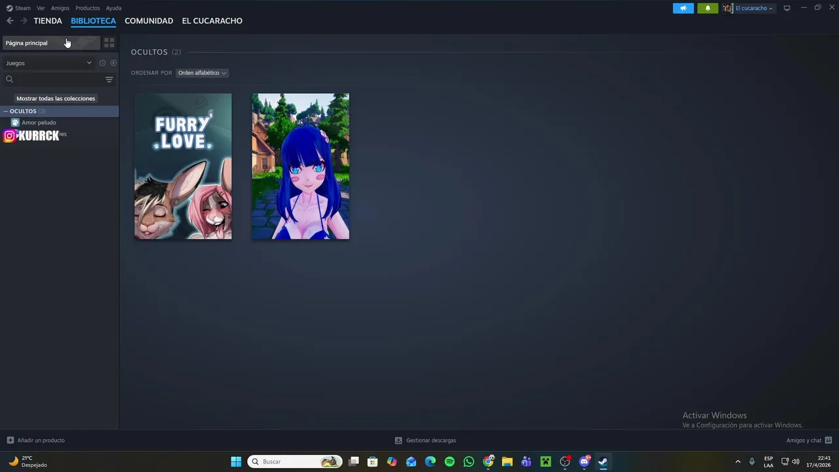
Task: Open the Juegos filter dropdown
Action: coord(49,63)
